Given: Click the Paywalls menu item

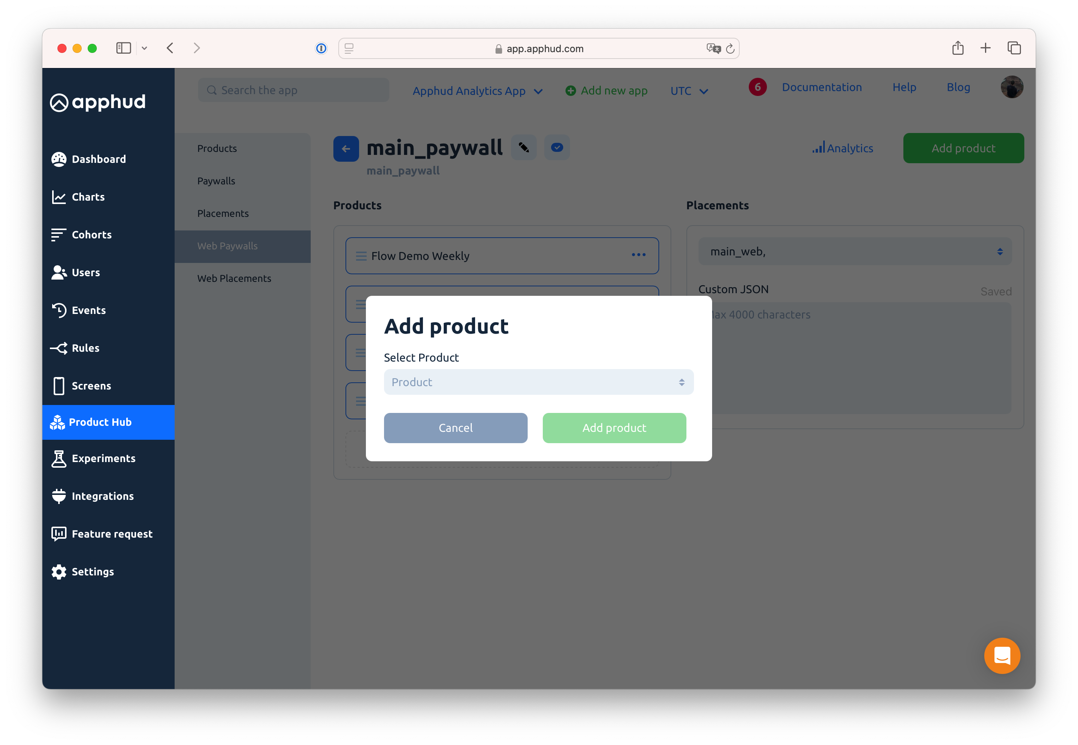Looking at the screenshot, I should tap(215, 180).
